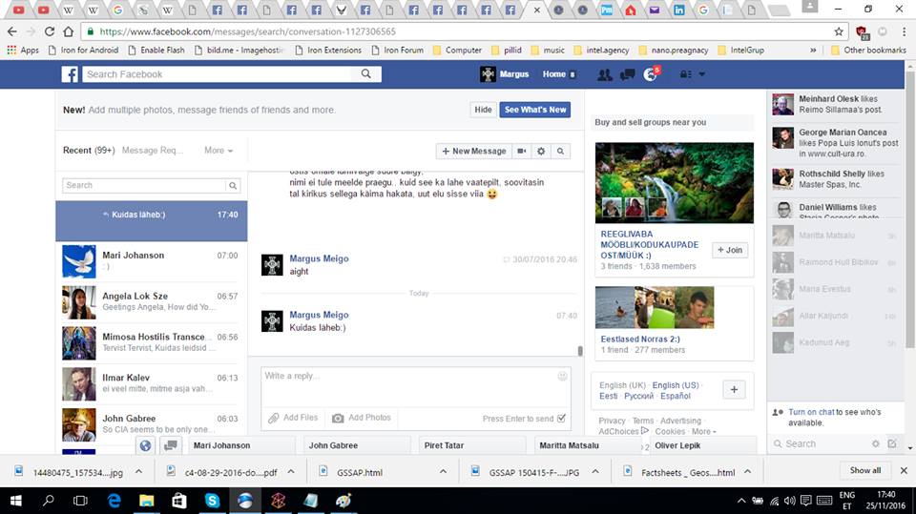
Task: Click Turn on chat link
Action: coord(811,412)
